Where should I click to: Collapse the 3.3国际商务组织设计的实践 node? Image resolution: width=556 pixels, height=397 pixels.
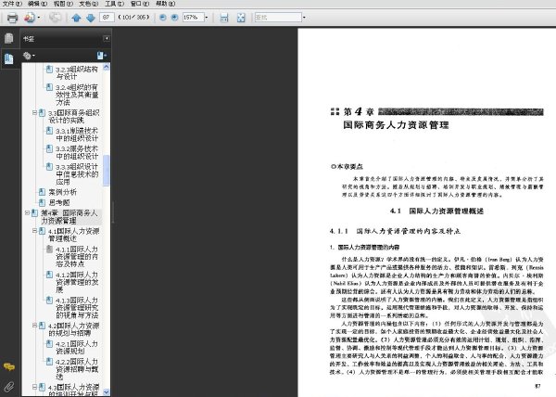[x=34, y=113]
